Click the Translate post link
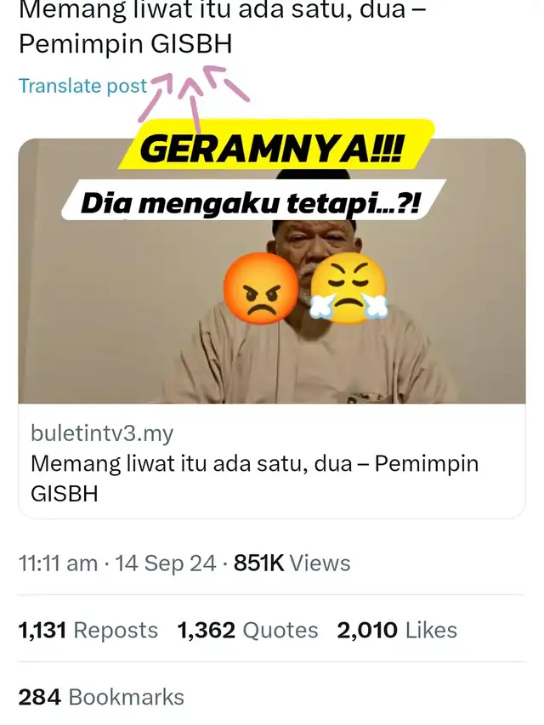This screenshot has width=544, height=725. 82,86
